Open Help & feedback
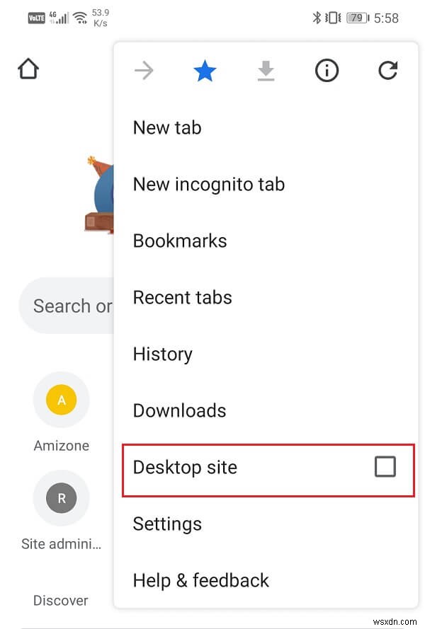Screen dimensions: 425x629 click(200, 580)
